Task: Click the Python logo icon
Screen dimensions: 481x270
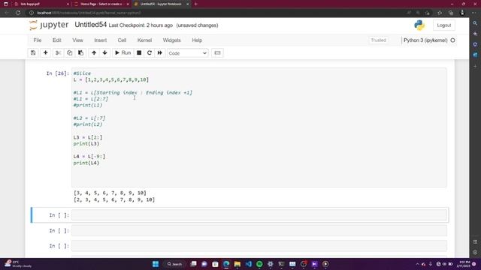Action: [419, 25]
